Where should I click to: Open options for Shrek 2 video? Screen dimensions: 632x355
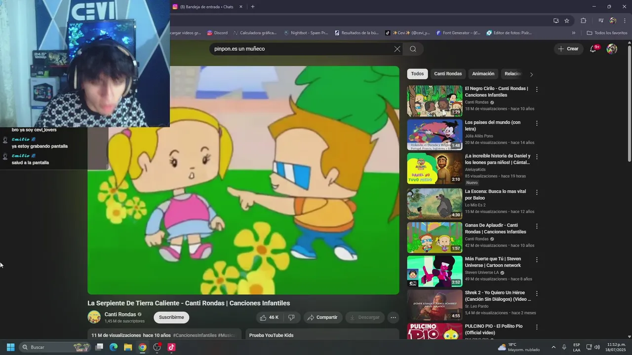tap(537, 293)
